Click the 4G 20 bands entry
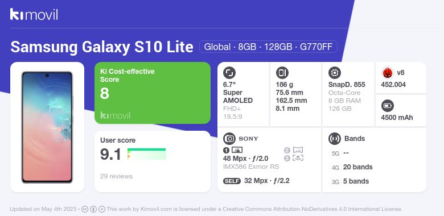Screen dimensions: 444x216 click(x=351, y=167)
